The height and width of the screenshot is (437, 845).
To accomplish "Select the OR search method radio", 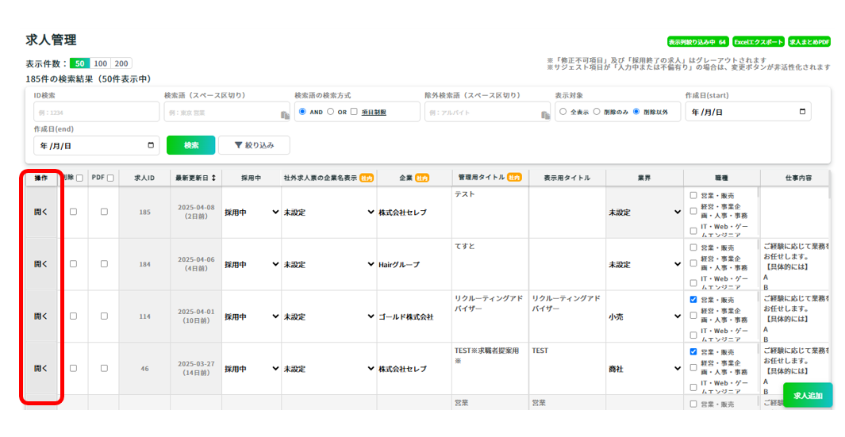I will (x=330, y=112).
